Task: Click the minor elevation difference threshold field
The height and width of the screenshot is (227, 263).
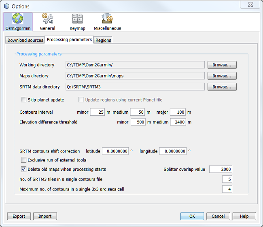Action: pyautogui.click(x=138, y=122)
